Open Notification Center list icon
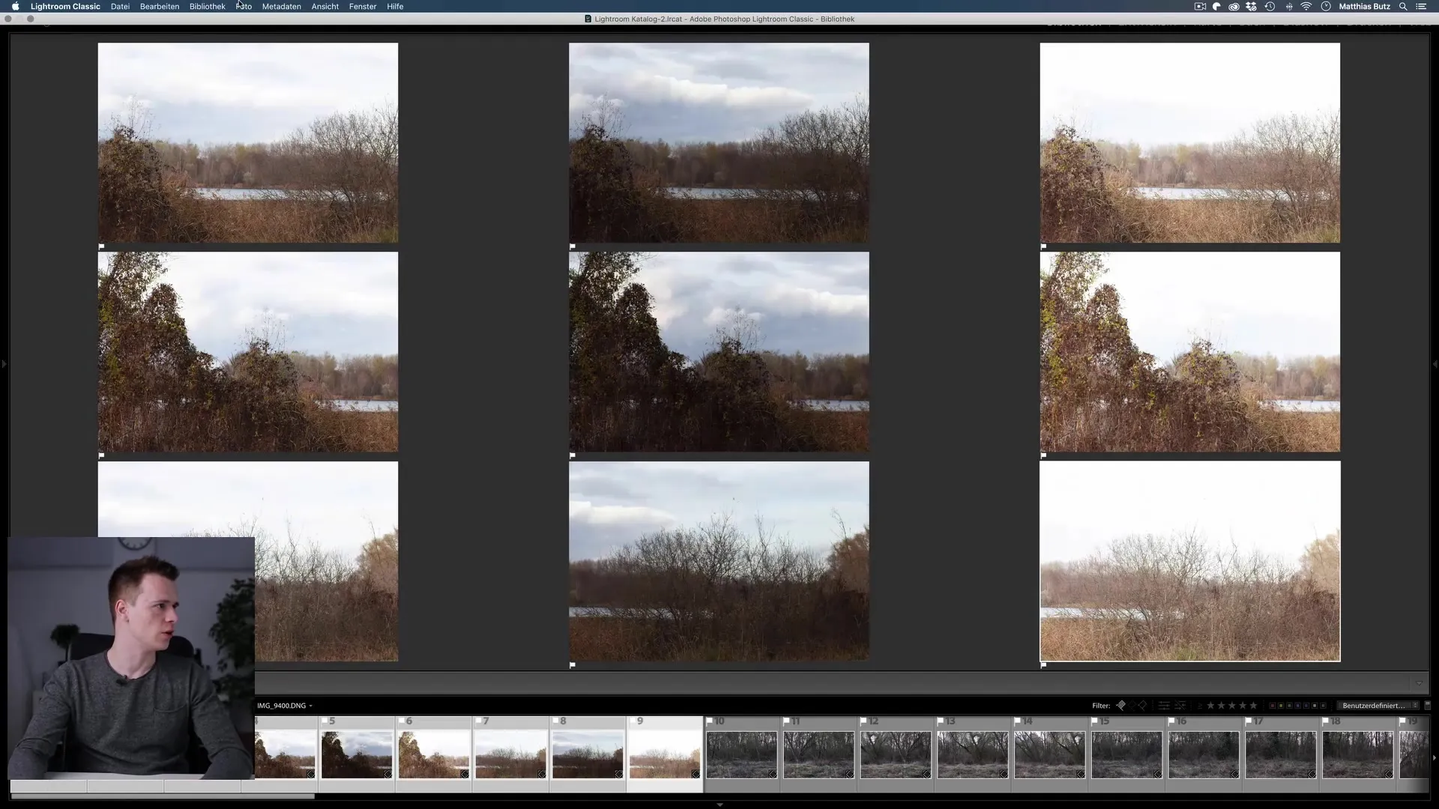The width and height of the screenshot is (1439, 809). [x=1421, y=6]
